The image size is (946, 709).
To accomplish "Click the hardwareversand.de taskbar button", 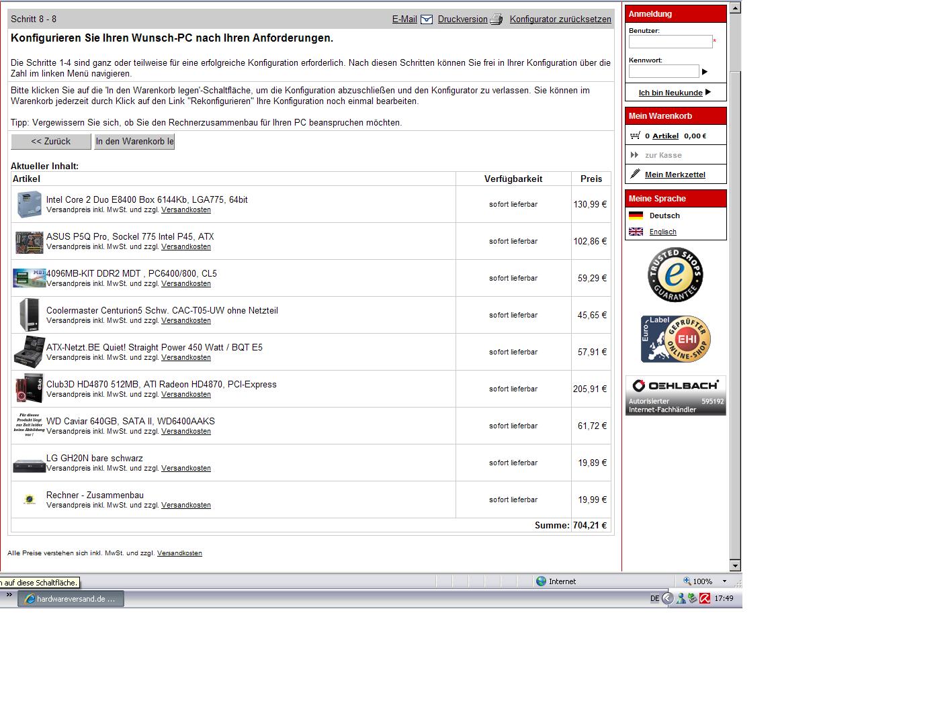I will (71, 599).
